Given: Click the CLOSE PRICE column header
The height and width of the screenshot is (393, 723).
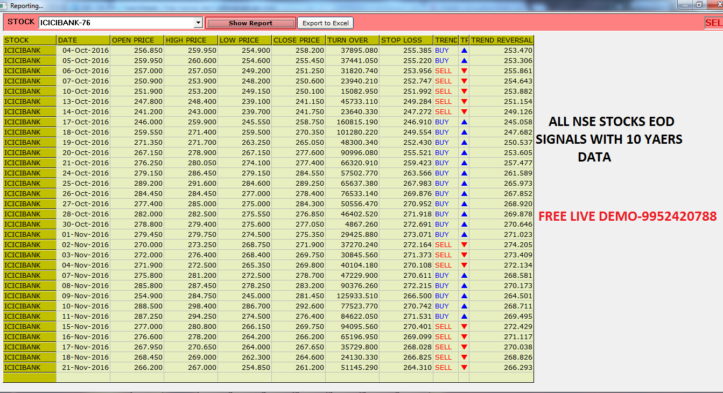Looking at the screenshot, I should pos(299,40).
